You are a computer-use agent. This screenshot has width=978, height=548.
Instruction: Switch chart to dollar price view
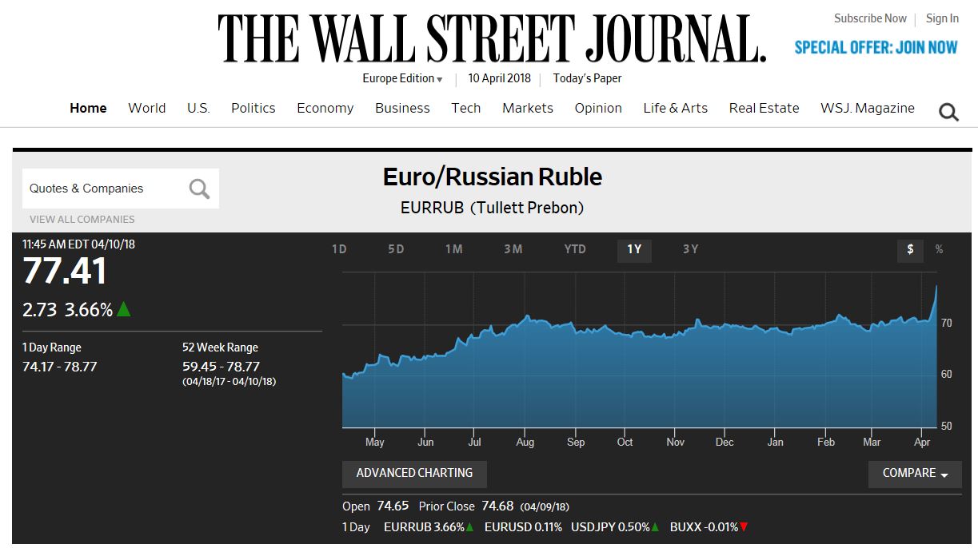tap(910, 250)
